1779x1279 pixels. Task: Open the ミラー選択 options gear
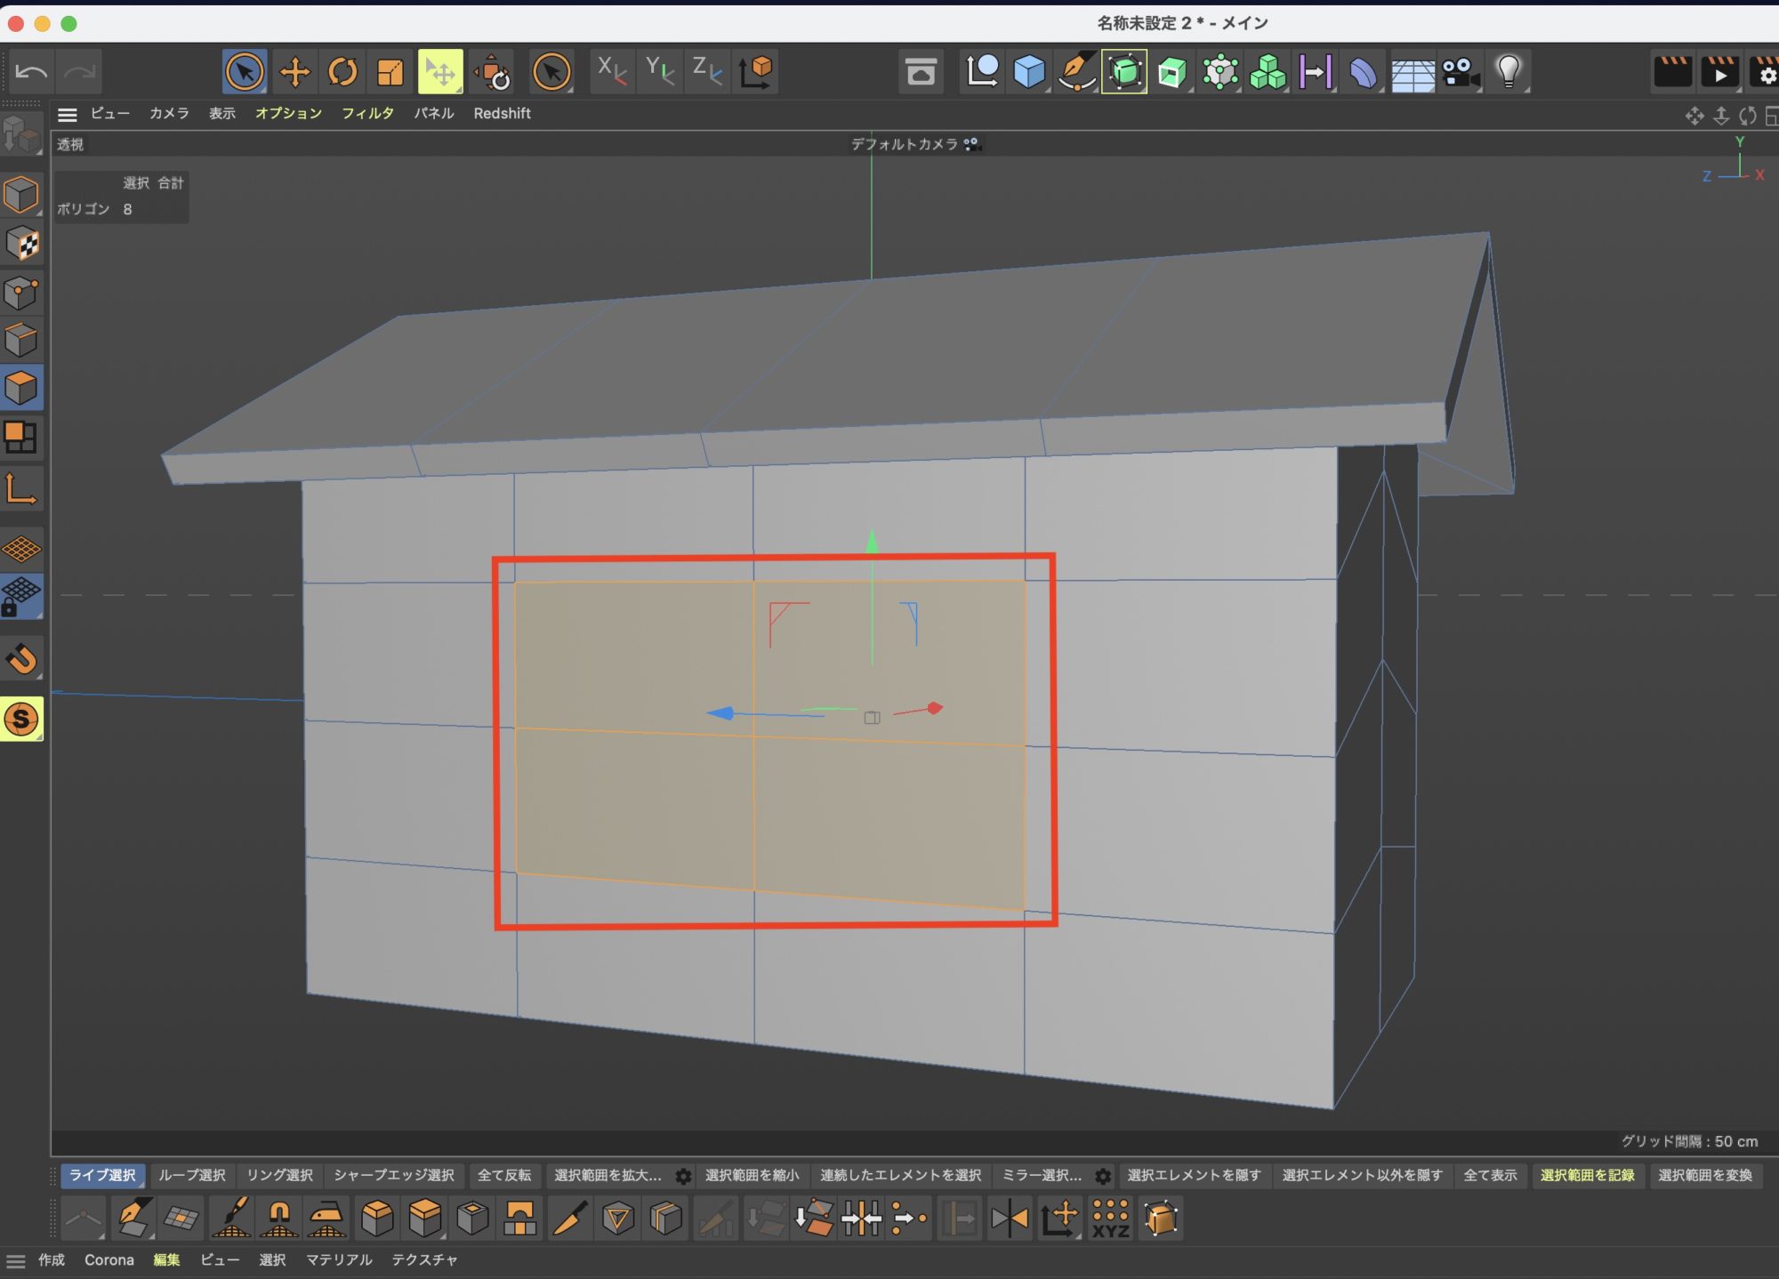click(x=1103, y=1176)
